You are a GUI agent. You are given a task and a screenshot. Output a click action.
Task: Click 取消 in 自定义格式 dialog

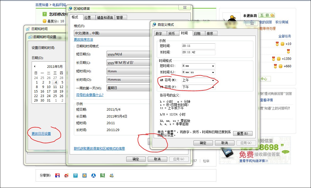pos(225,143)
